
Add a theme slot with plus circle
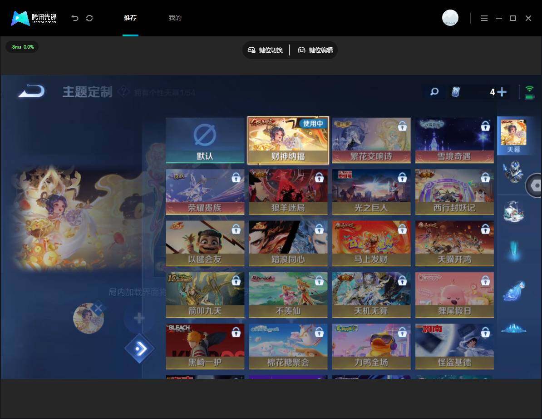pyautogui.click(x=139, y=318)
